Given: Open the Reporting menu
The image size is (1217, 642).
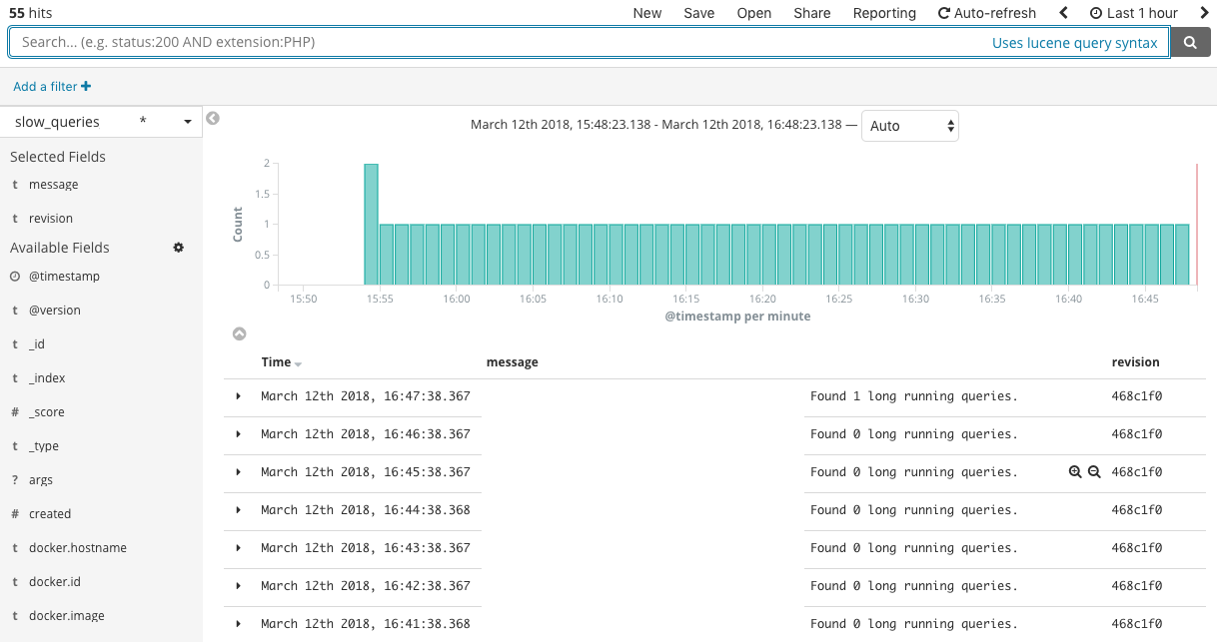Looking at the screenshot, I should tap(884, 13).
